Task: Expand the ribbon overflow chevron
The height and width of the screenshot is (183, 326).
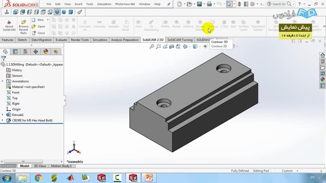Action: 324,26
